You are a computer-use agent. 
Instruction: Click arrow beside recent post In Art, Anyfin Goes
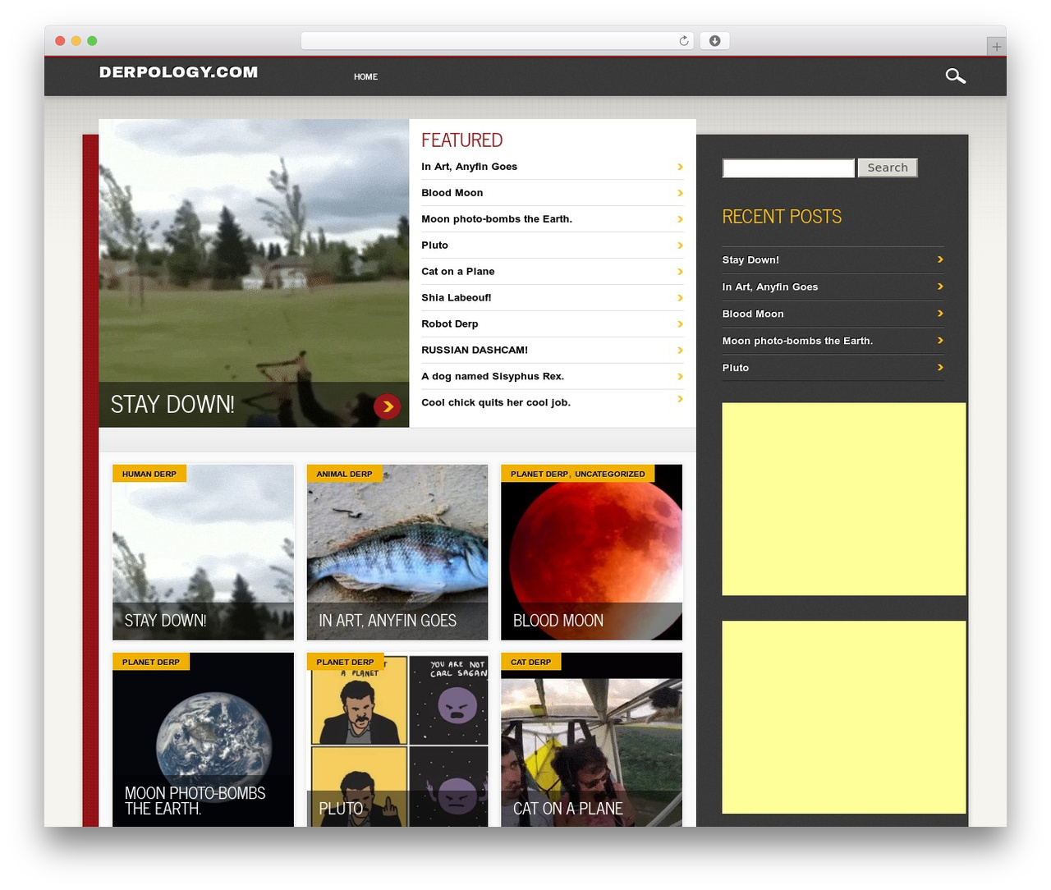point(940,287)
